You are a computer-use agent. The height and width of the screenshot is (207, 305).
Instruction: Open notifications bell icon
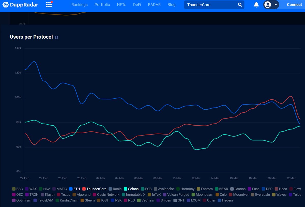tap(256, 5)
